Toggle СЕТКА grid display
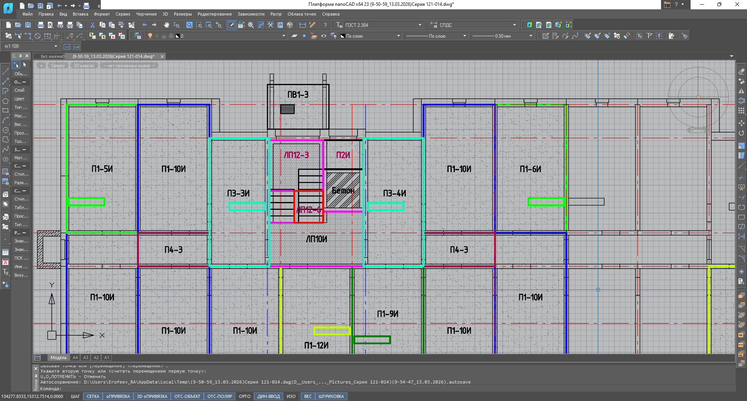Viewport: 747px width, 401px height. pyautogui.click(x=93, y=396)
